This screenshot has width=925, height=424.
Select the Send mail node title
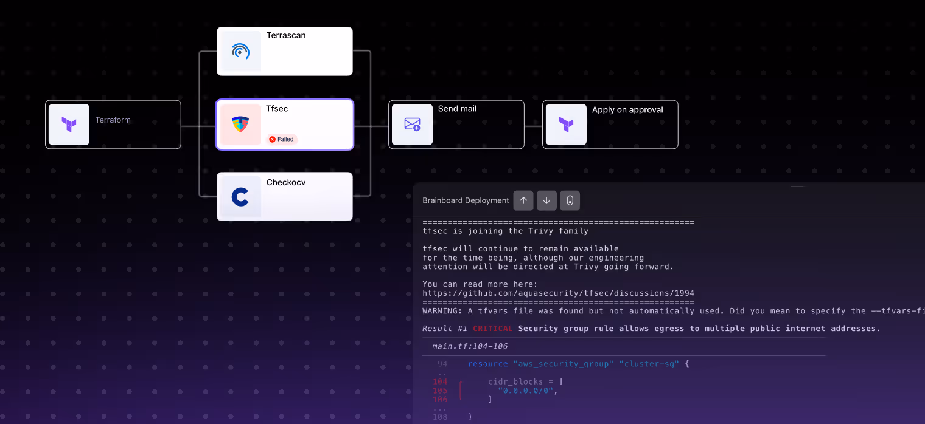[458, 109]
